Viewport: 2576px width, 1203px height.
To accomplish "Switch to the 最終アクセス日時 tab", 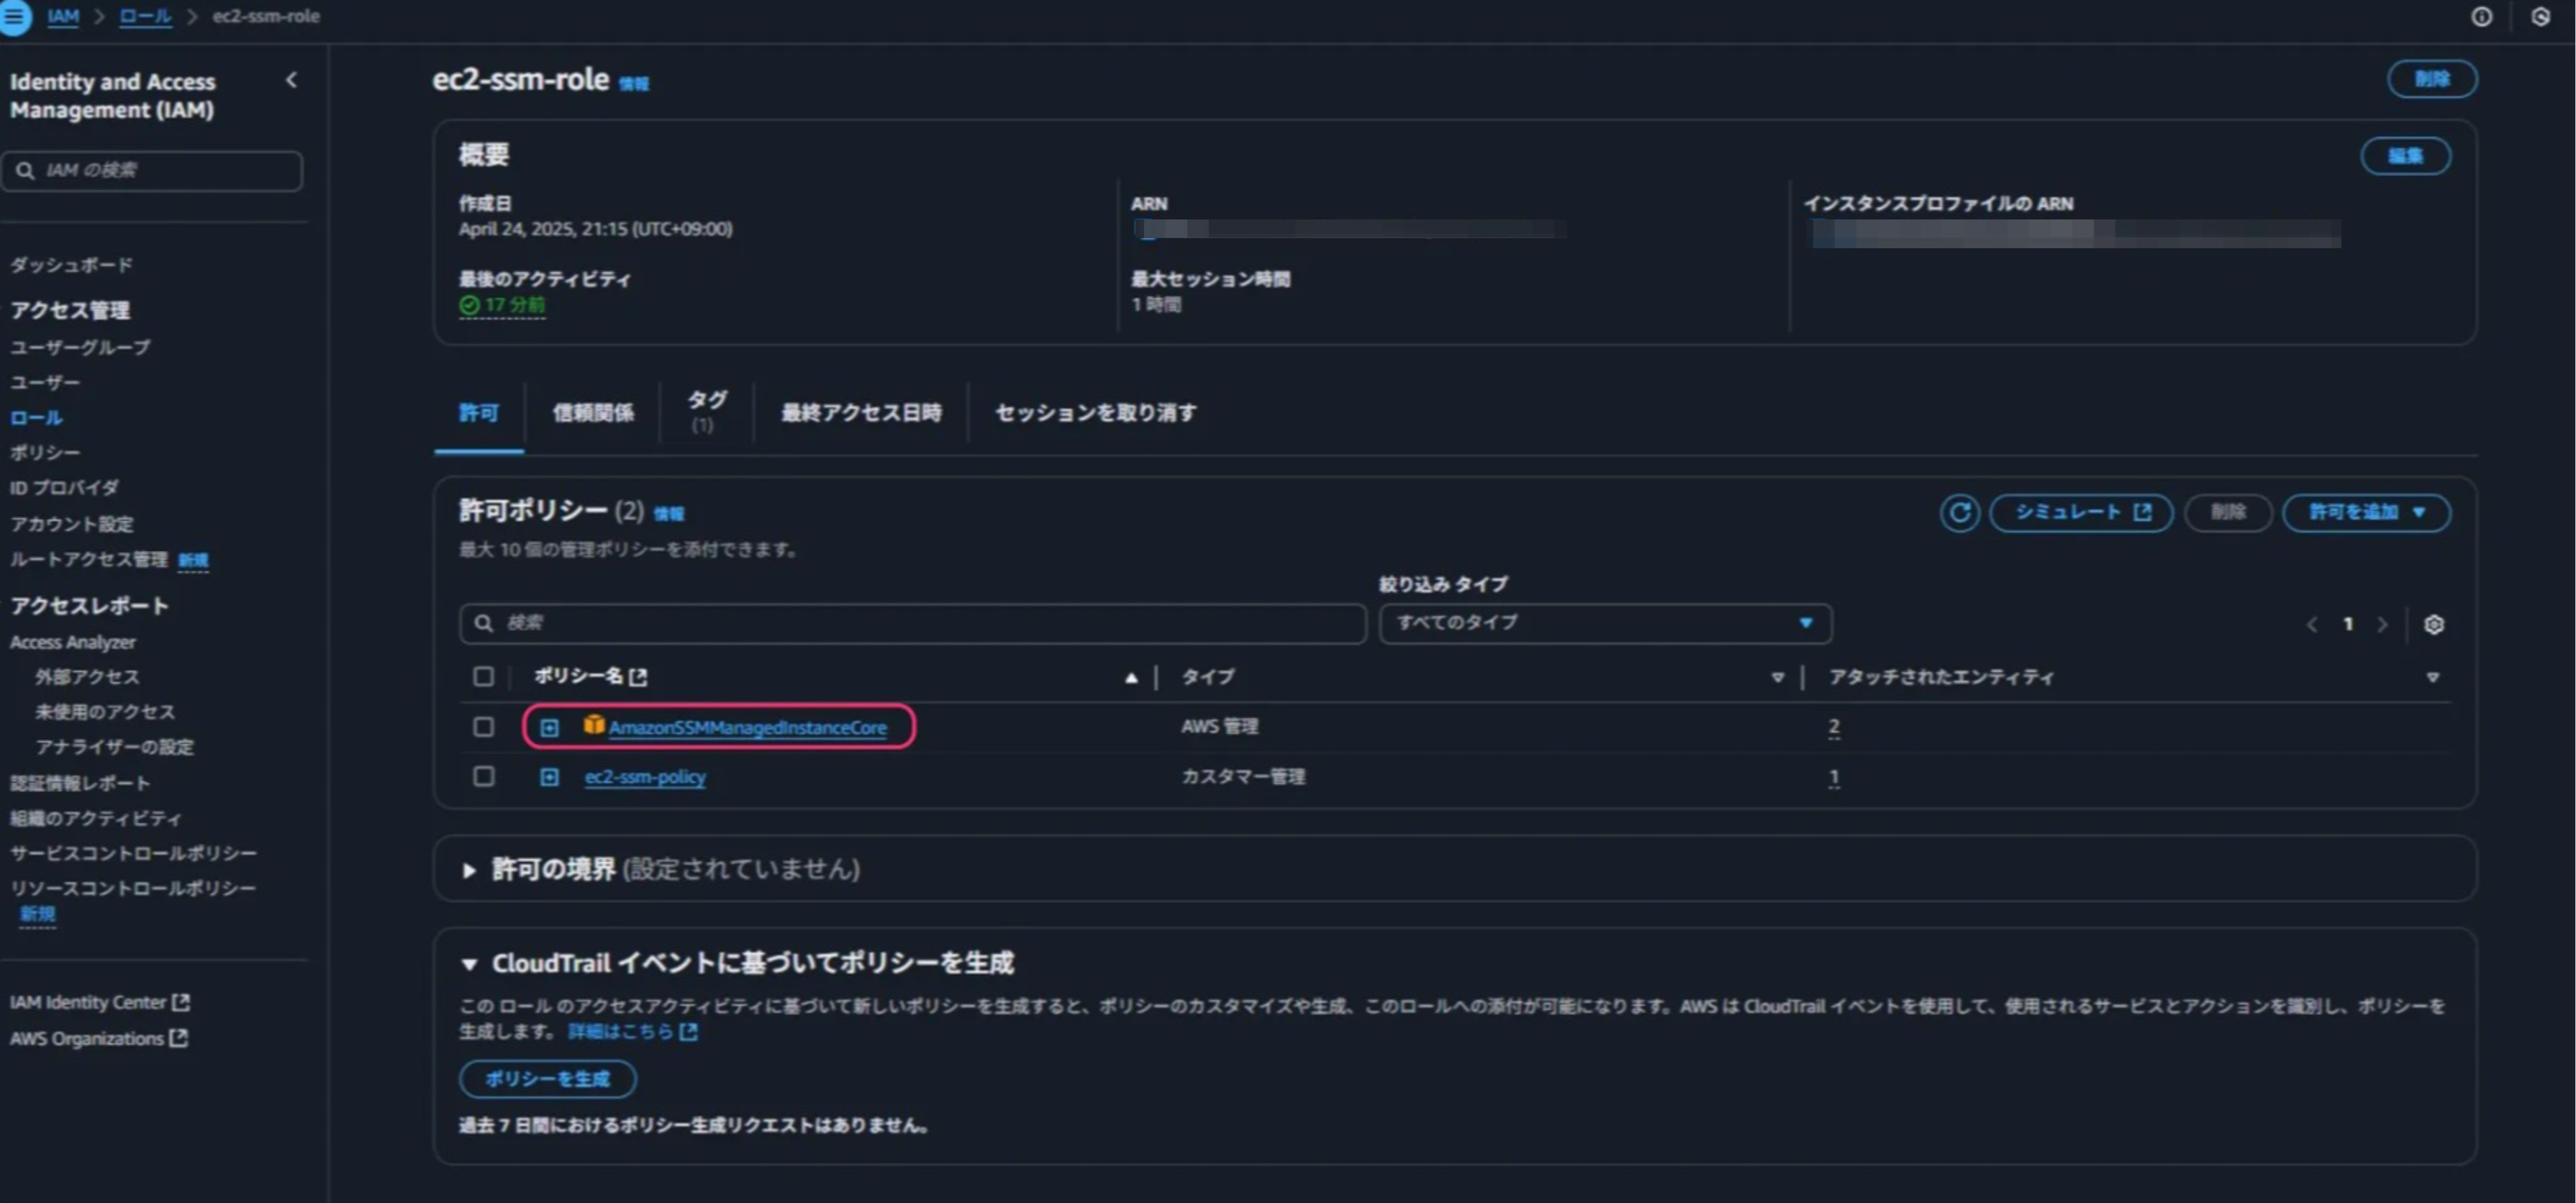I will (860, 413).
